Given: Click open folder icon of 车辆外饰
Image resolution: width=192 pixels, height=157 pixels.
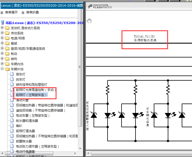Looking at the screenshot, I should (x=7, y=69).
